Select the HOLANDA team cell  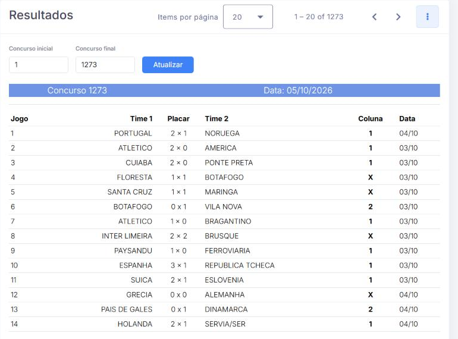click(x=135, y=324)
